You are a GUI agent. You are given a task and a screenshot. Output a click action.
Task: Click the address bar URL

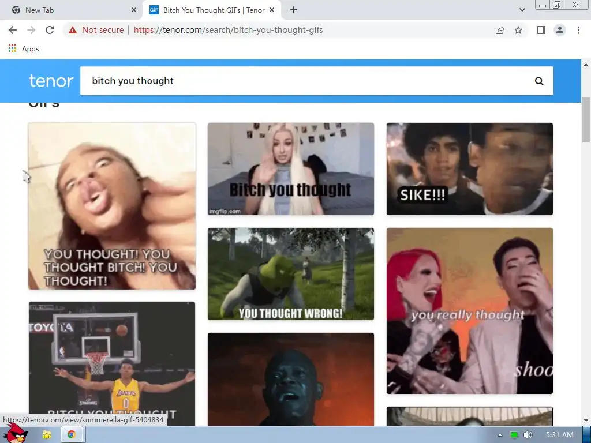229,30
